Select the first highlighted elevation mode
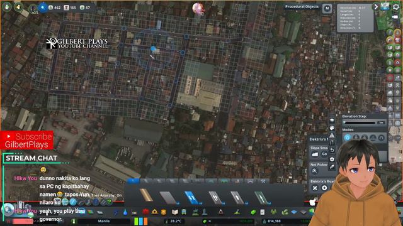This screenshot has height=226, width=403. [347, 137]
